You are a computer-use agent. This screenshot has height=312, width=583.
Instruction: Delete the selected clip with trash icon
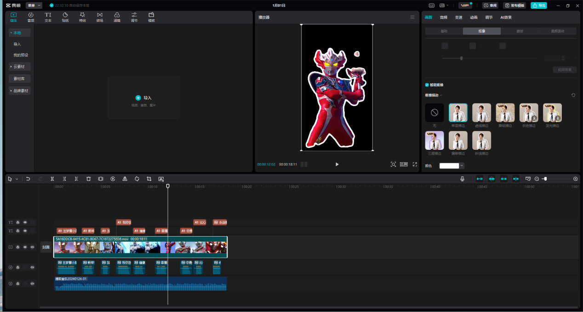pos(88,179)
